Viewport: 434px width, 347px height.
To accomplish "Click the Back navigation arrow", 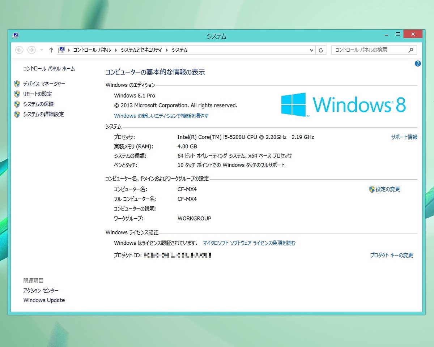I will click(x=20, y=50).
